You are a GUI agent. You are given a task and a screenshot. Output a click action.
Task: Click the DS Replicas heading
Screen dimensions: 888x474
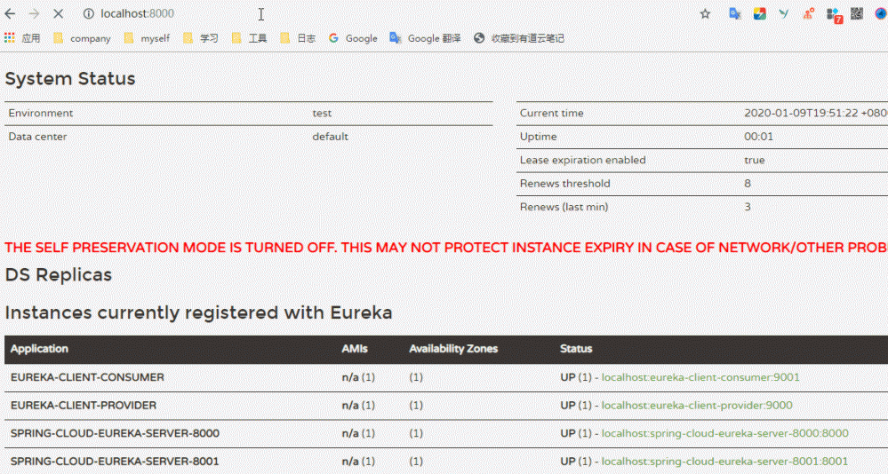coord(59,275)
